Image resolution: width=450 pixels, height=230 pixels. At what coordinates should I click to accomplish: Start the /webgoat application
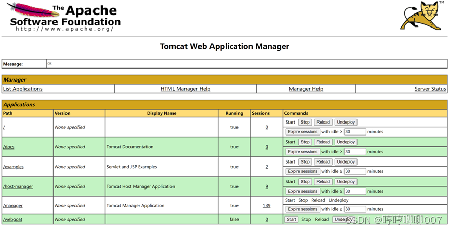(x=292, y=220)
